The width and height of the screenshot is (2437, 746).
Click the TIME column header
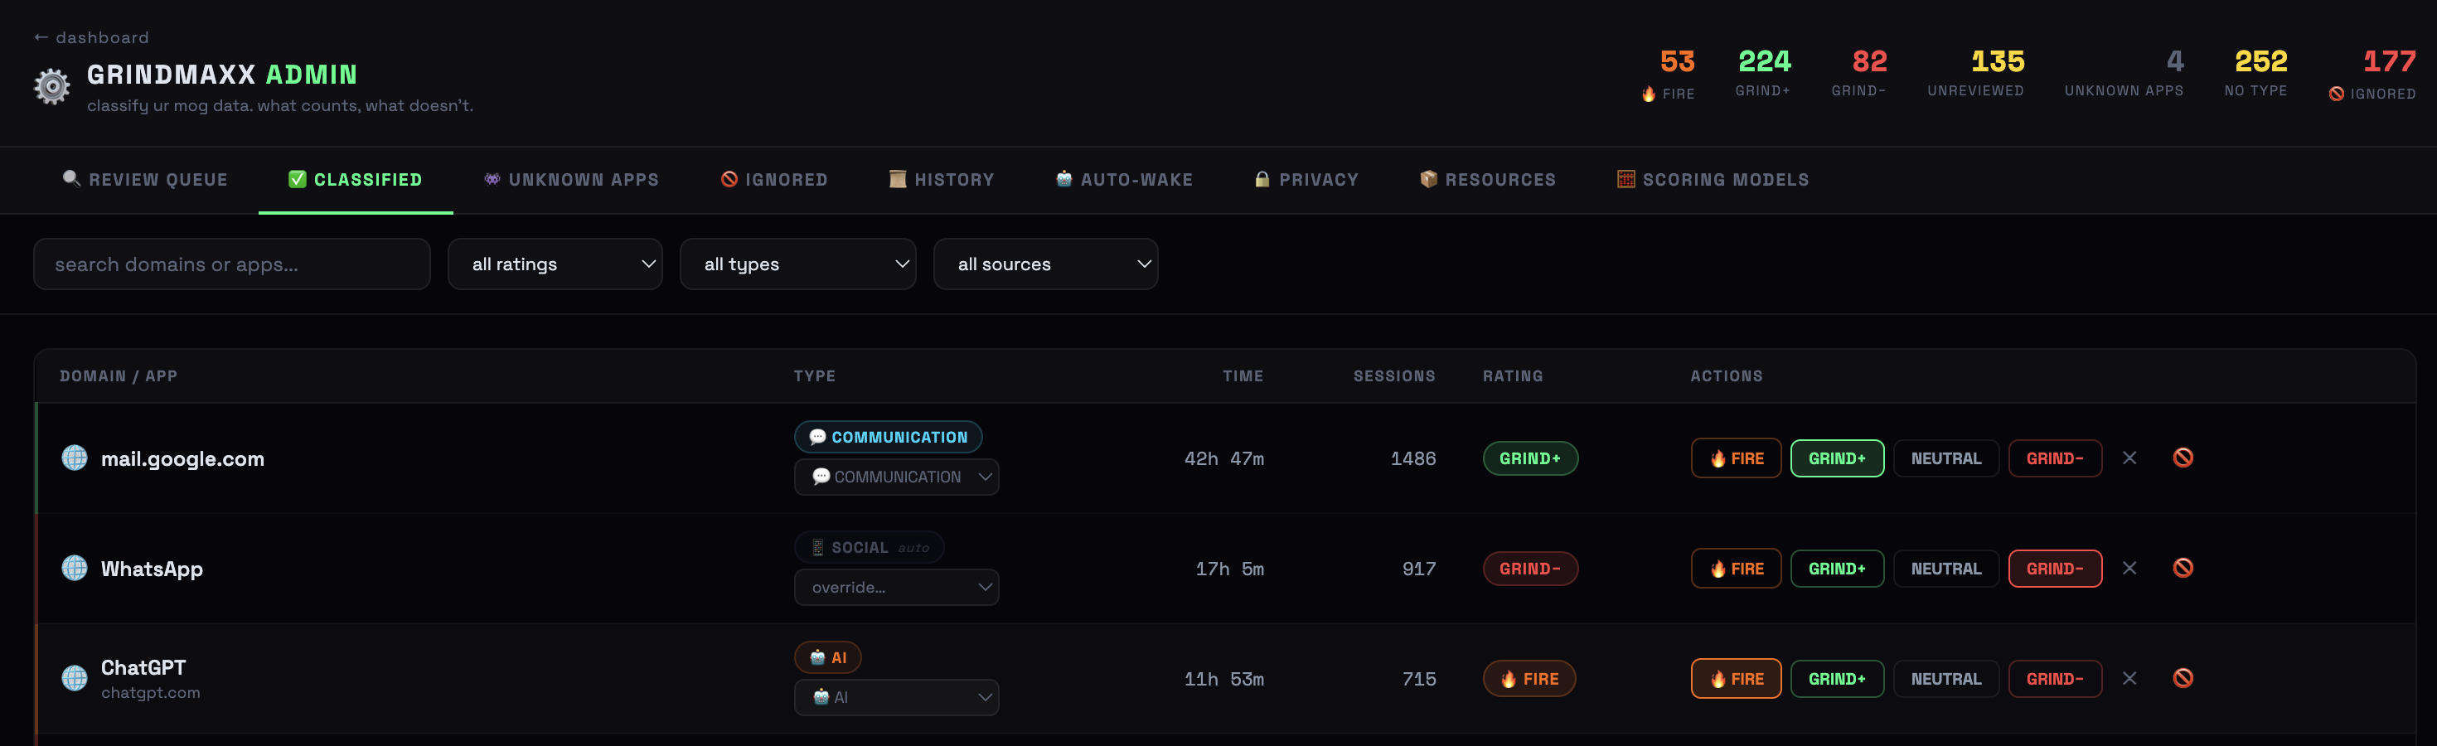coord(1243,376)
